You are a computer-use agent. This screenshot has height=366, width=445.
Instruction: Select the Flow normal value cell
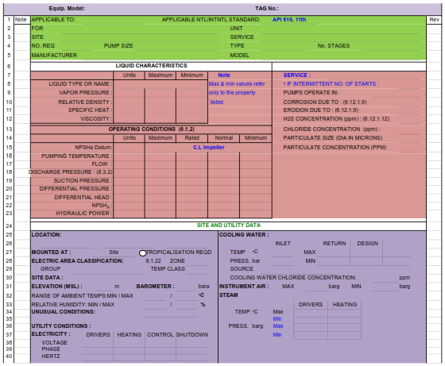[x=223, y=164]
